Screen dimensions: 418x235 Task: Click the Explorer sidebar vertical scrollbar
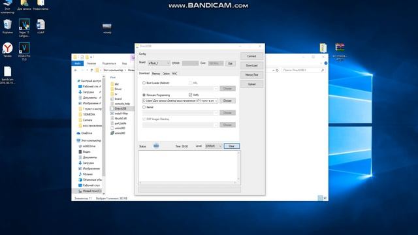click(104, 135)
